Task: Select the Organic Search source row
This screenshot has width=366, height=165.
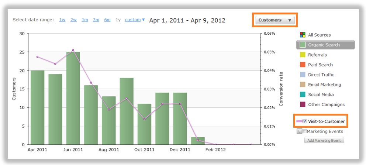Action: [x=325, y=45]
